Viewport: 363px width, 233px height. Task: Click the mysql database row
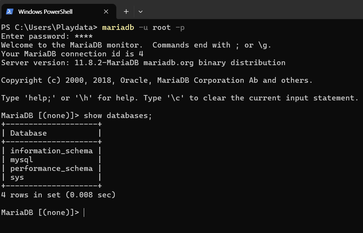(51, 159)
